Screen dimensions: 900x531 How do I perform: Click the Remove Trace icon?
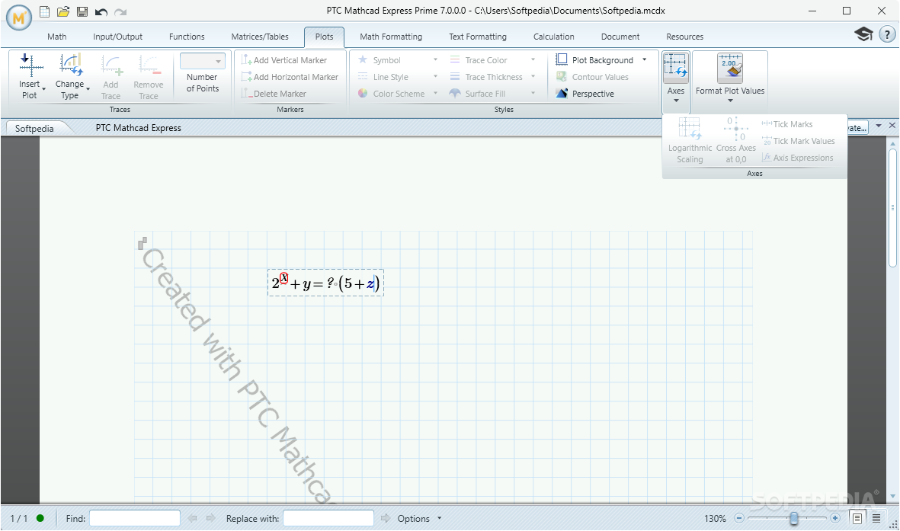pos(149,65)
